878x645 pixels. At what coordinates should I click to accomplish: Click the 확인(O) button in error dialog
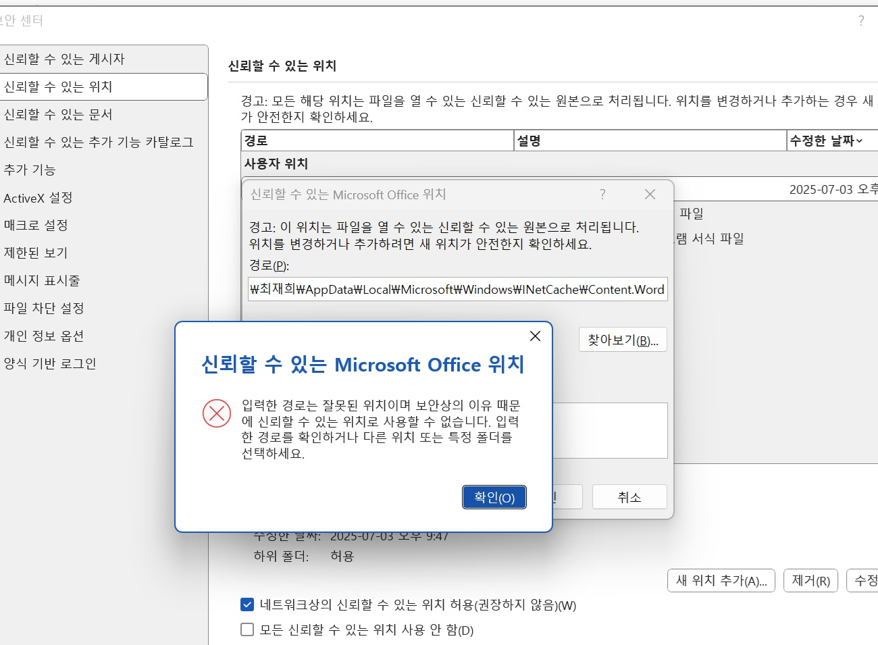(494, 498)
